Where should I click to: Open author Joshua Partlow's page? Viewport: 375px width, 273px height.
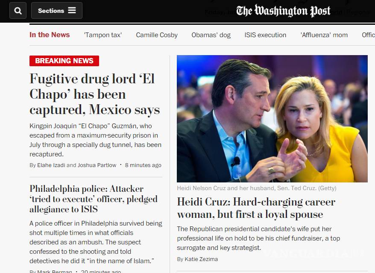[x=97, y=165]
